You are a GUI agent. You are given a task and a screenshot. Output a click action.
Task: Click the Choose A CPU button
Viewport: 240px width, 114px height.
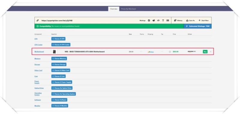pos(58,39)
